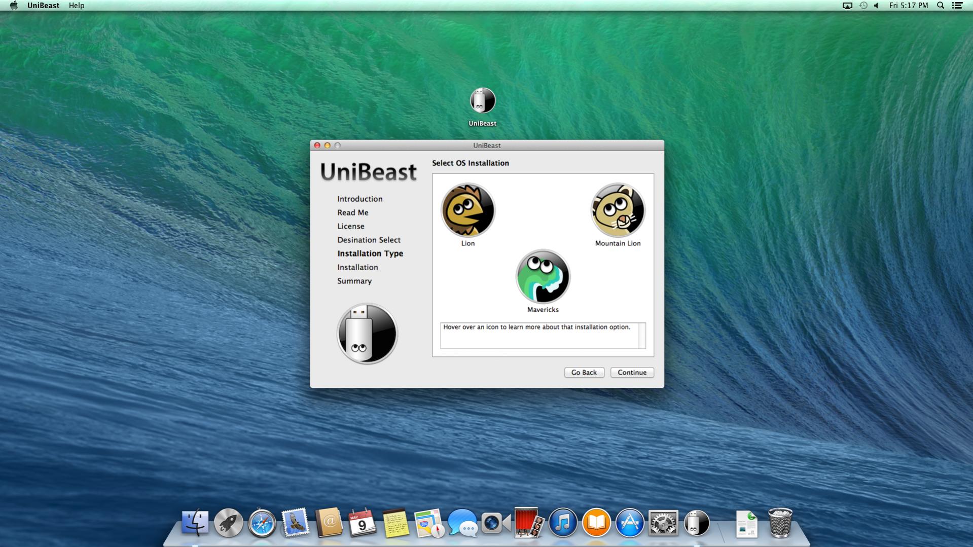The image size is (973, 547).
Task: Click the Installation step
Action: click(357, 267)
